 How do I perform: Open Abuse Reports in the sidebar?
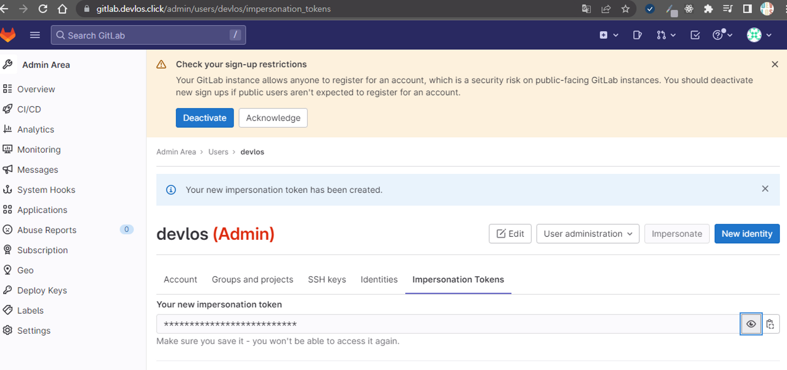pos(47,230)
